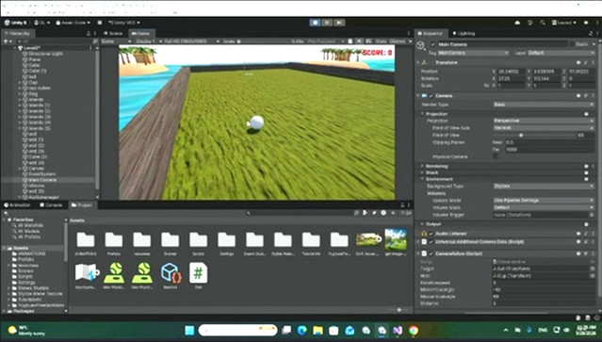Image resolution: width=602 pixels, height=342 pixels.
Task: Open Transform component help icon
Action: (578, 62)
